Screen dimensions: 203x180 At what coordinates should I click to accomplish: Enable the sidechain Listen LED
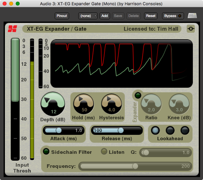click(104, 152)
